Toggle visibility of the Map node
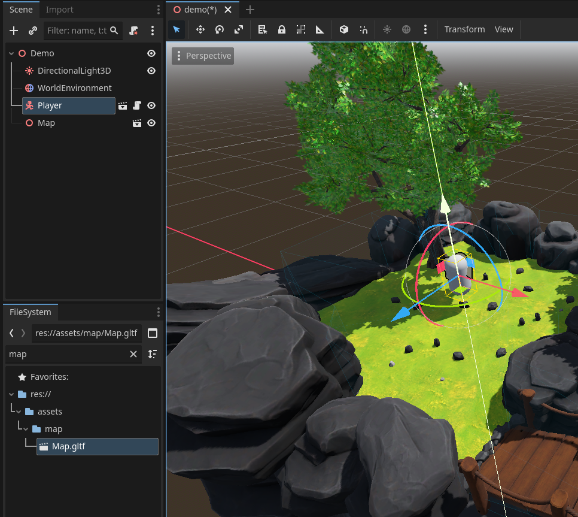 point(151,123)
